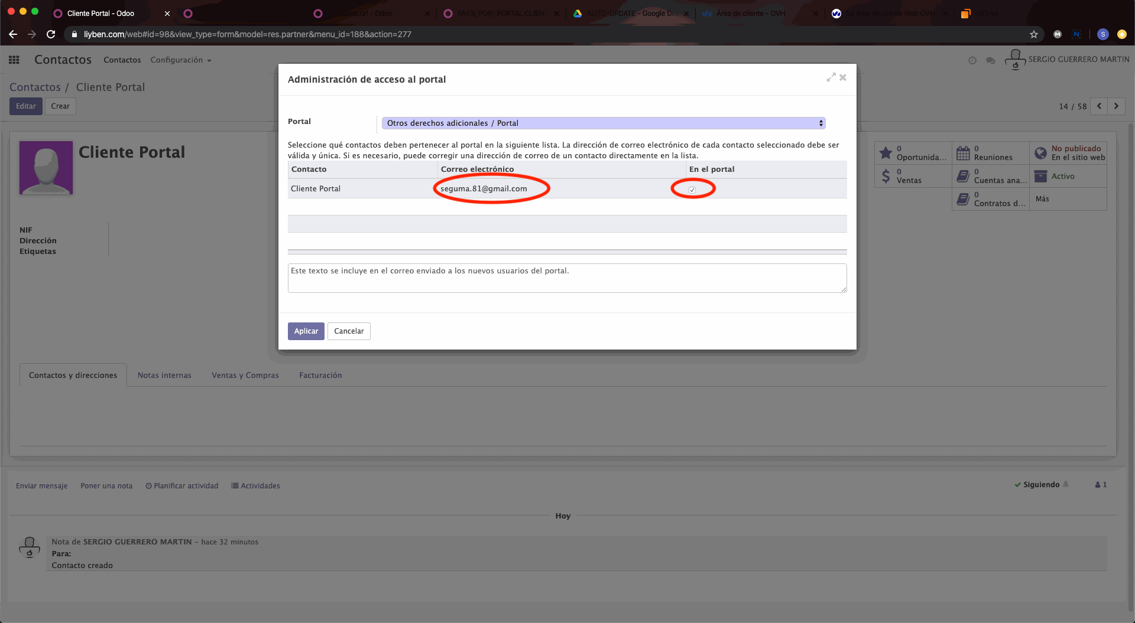Open the activities clock icon
1135x623 pixels.
(972, 60)
